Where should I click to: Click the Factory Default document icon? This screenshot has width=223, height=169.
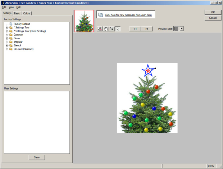(11, 24)
